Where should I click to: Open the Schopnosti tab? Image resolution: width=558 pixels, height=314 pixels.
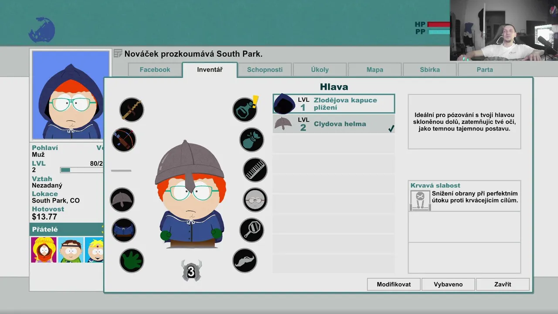[265, 70]
